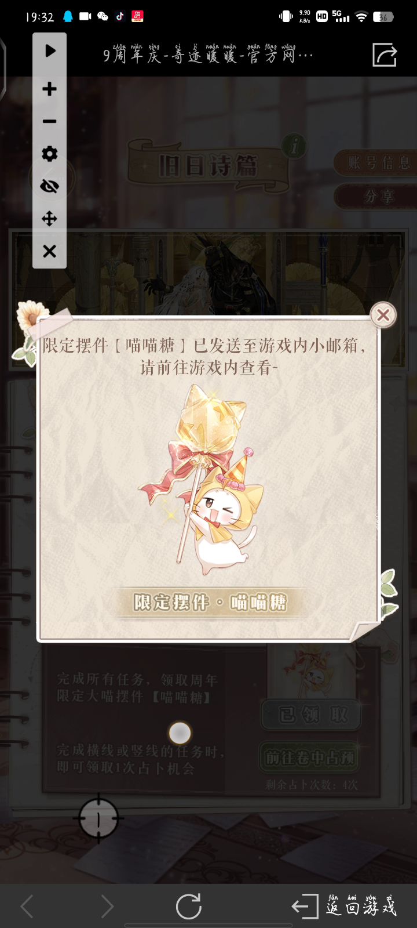Click the minus icon in floating toolbar
Image resolution: width=417 pixels, height=928 pixels.
click(50, 121)
